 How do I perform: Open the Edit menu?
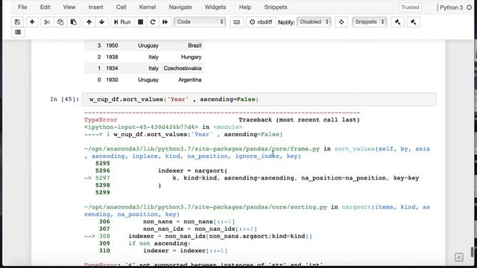[x=45, y=7]
